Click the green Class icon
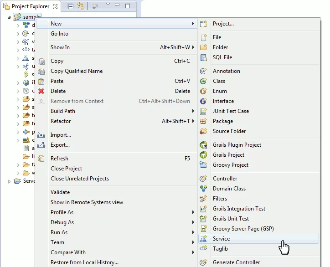Image resolution: width=330 pixels, height=267 pixels. [203, 81]
